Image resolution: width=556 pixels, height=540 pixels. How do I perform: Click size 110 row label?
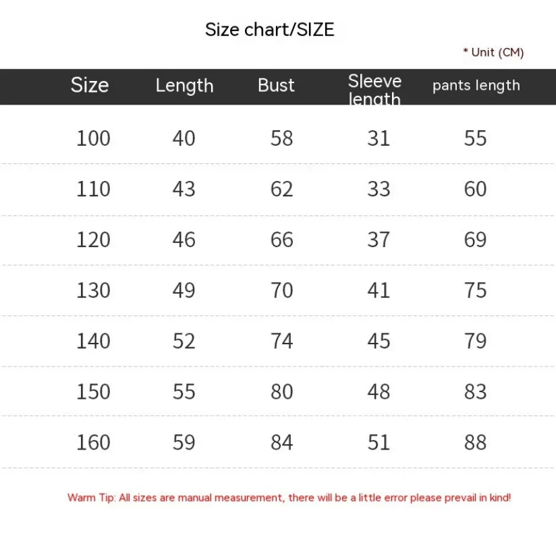coord(93,189)
